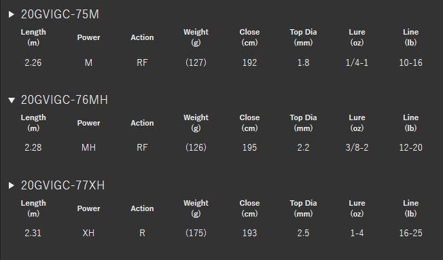The height and width of the screenshot is (260, 443).
Task: Click the Top Dia header in 75M table
Action: [303, 37]
